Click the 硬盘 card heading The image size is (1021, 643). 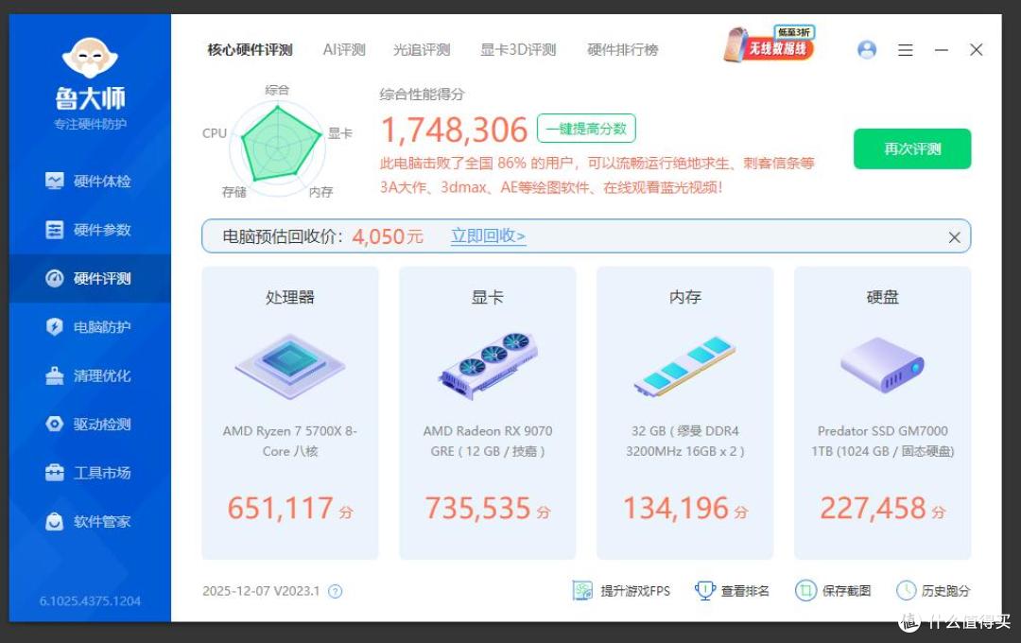point(882,297)
